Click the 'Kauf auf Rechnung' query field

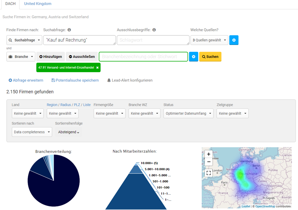click(x=80, y=40)
